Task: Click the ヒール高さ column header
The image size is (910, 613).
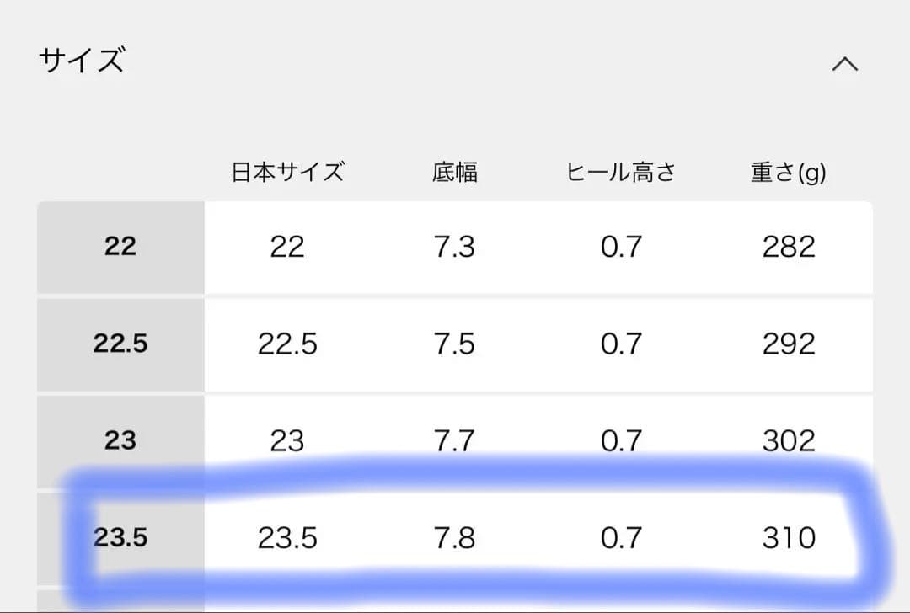Action: tap(620, 172)
